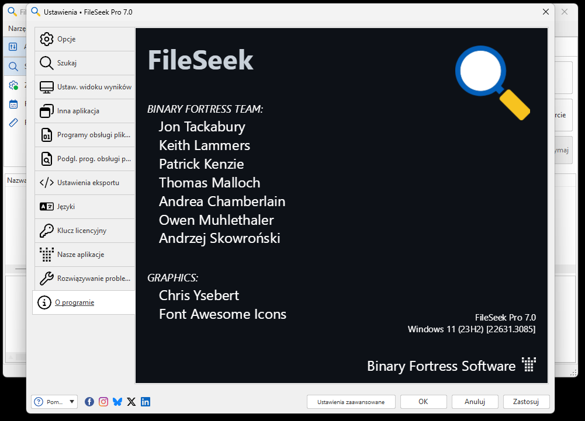Click the name Patrick Kenzie
The width and height of the screenshot is (585, 421).
(202, 164)
